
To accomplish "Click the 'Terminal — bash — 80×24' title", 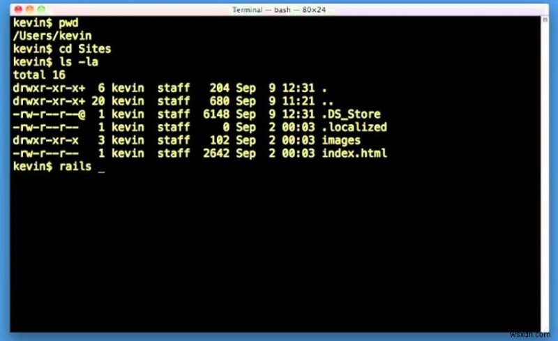I will pyautogui.click(x=279, y=10).
